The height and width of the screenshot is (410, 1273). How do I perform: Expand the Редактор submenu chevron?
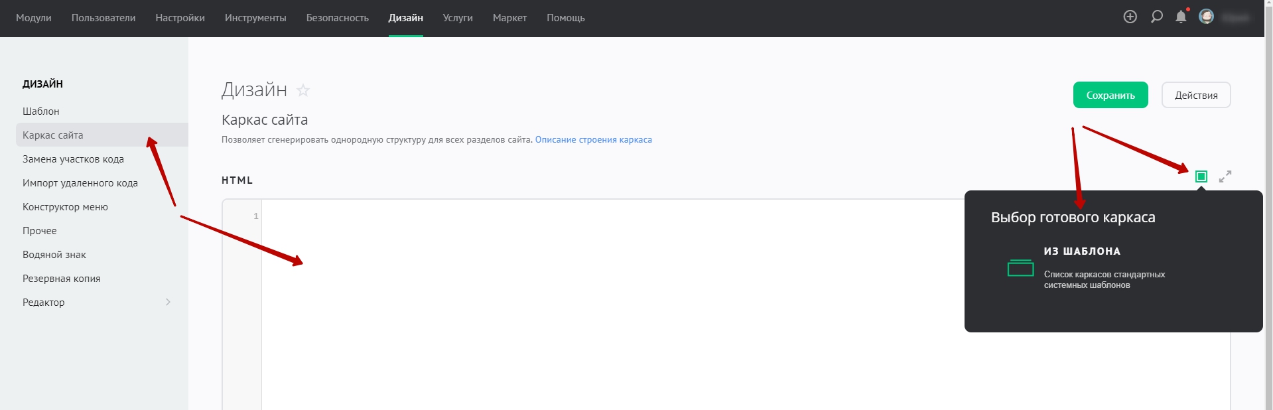pyautogui.click(x=168, y=303)
